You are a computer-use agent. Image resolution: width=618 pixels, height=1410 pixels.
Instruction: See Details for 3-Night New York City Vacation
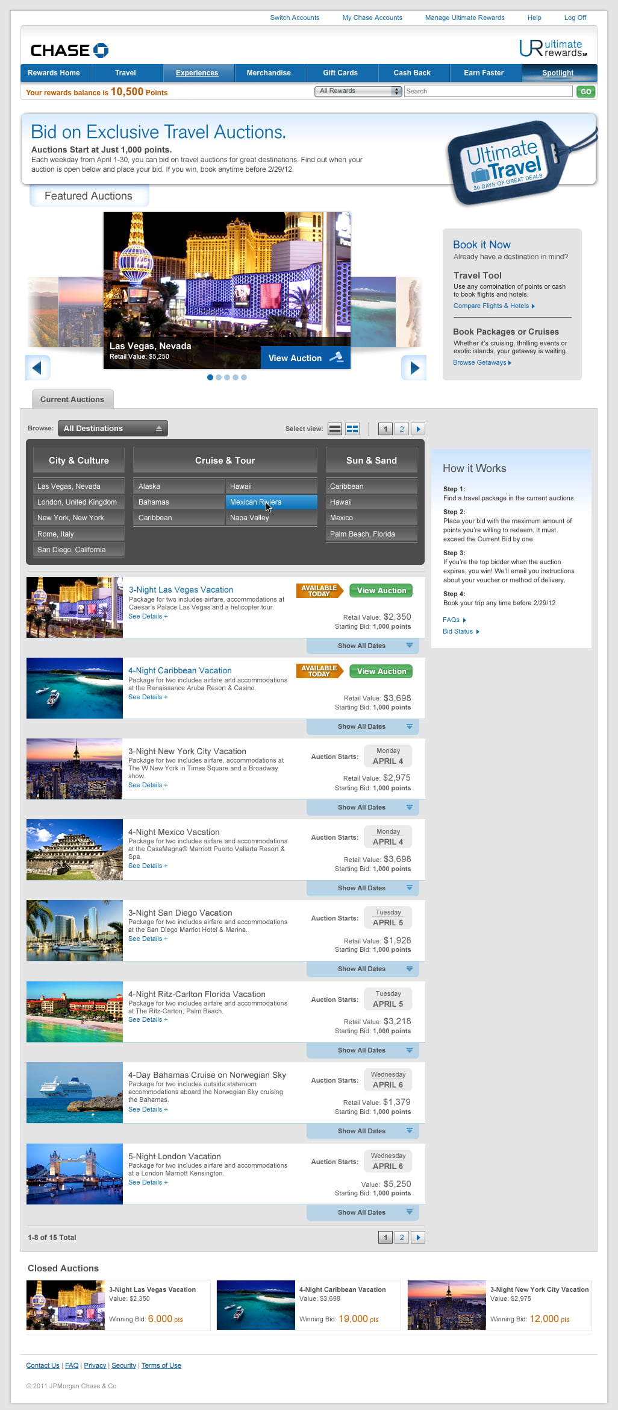coord(148,785)
